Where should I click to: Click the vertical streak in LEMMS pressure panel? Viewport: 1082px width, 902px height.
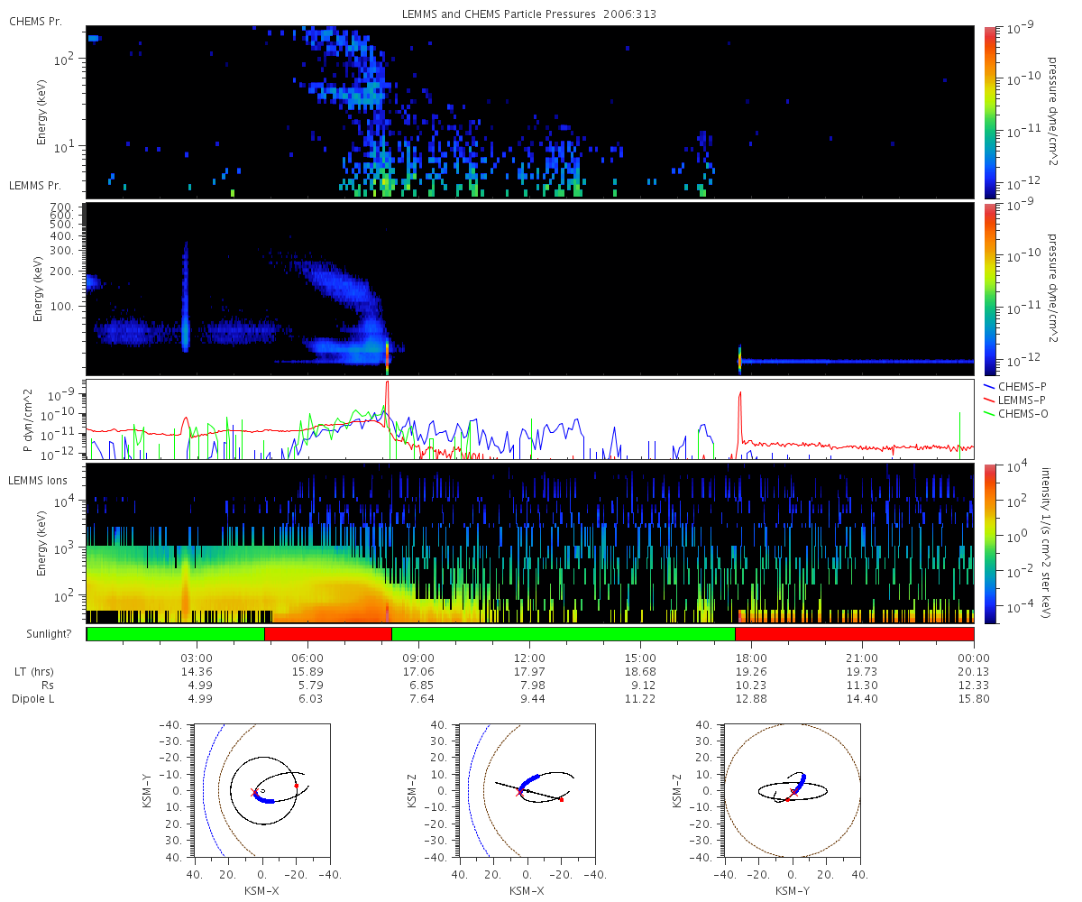point(186,296)
